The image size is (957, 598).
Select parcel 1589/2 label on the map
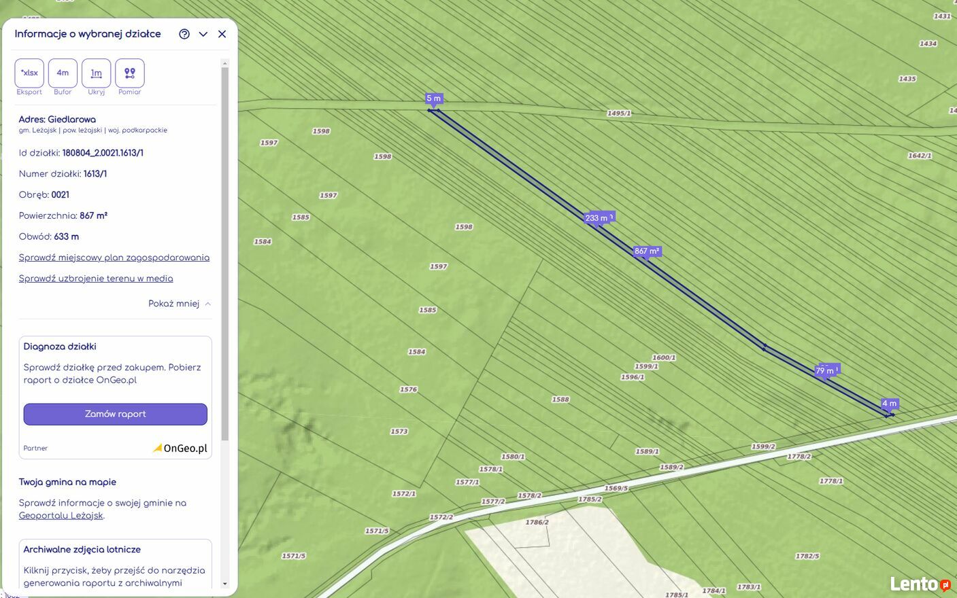pos(671,468)
